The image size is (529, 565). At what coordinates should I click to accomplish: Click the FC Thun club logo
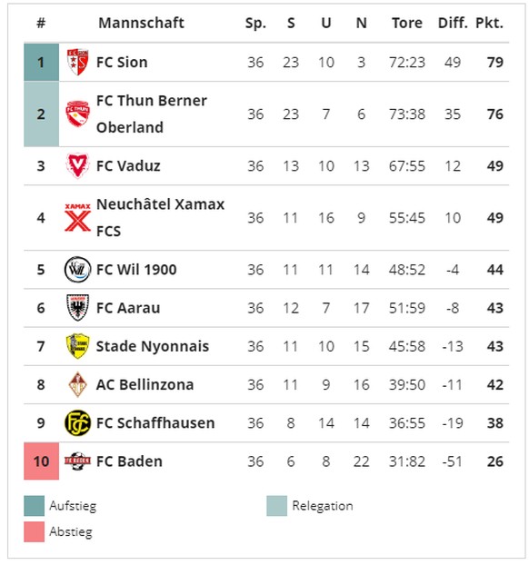[x=77, y=114]
